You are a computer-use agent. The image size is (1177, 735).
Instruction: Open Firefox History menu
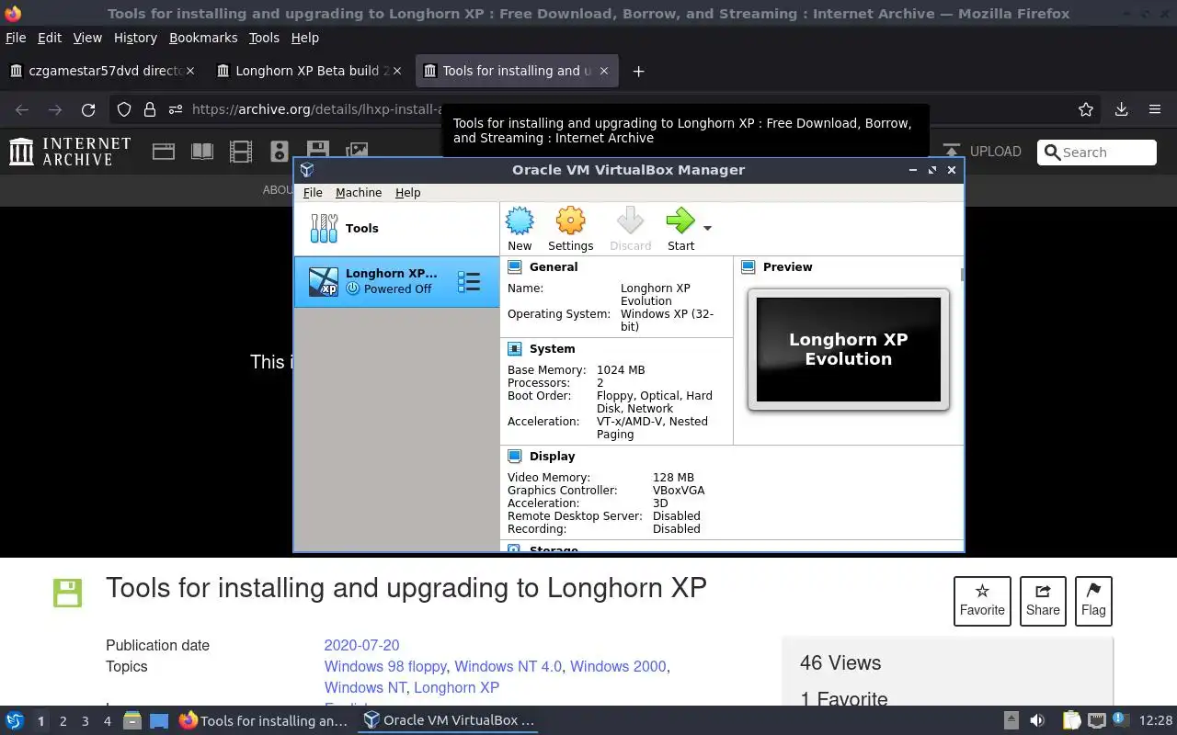tap(135, 38)
